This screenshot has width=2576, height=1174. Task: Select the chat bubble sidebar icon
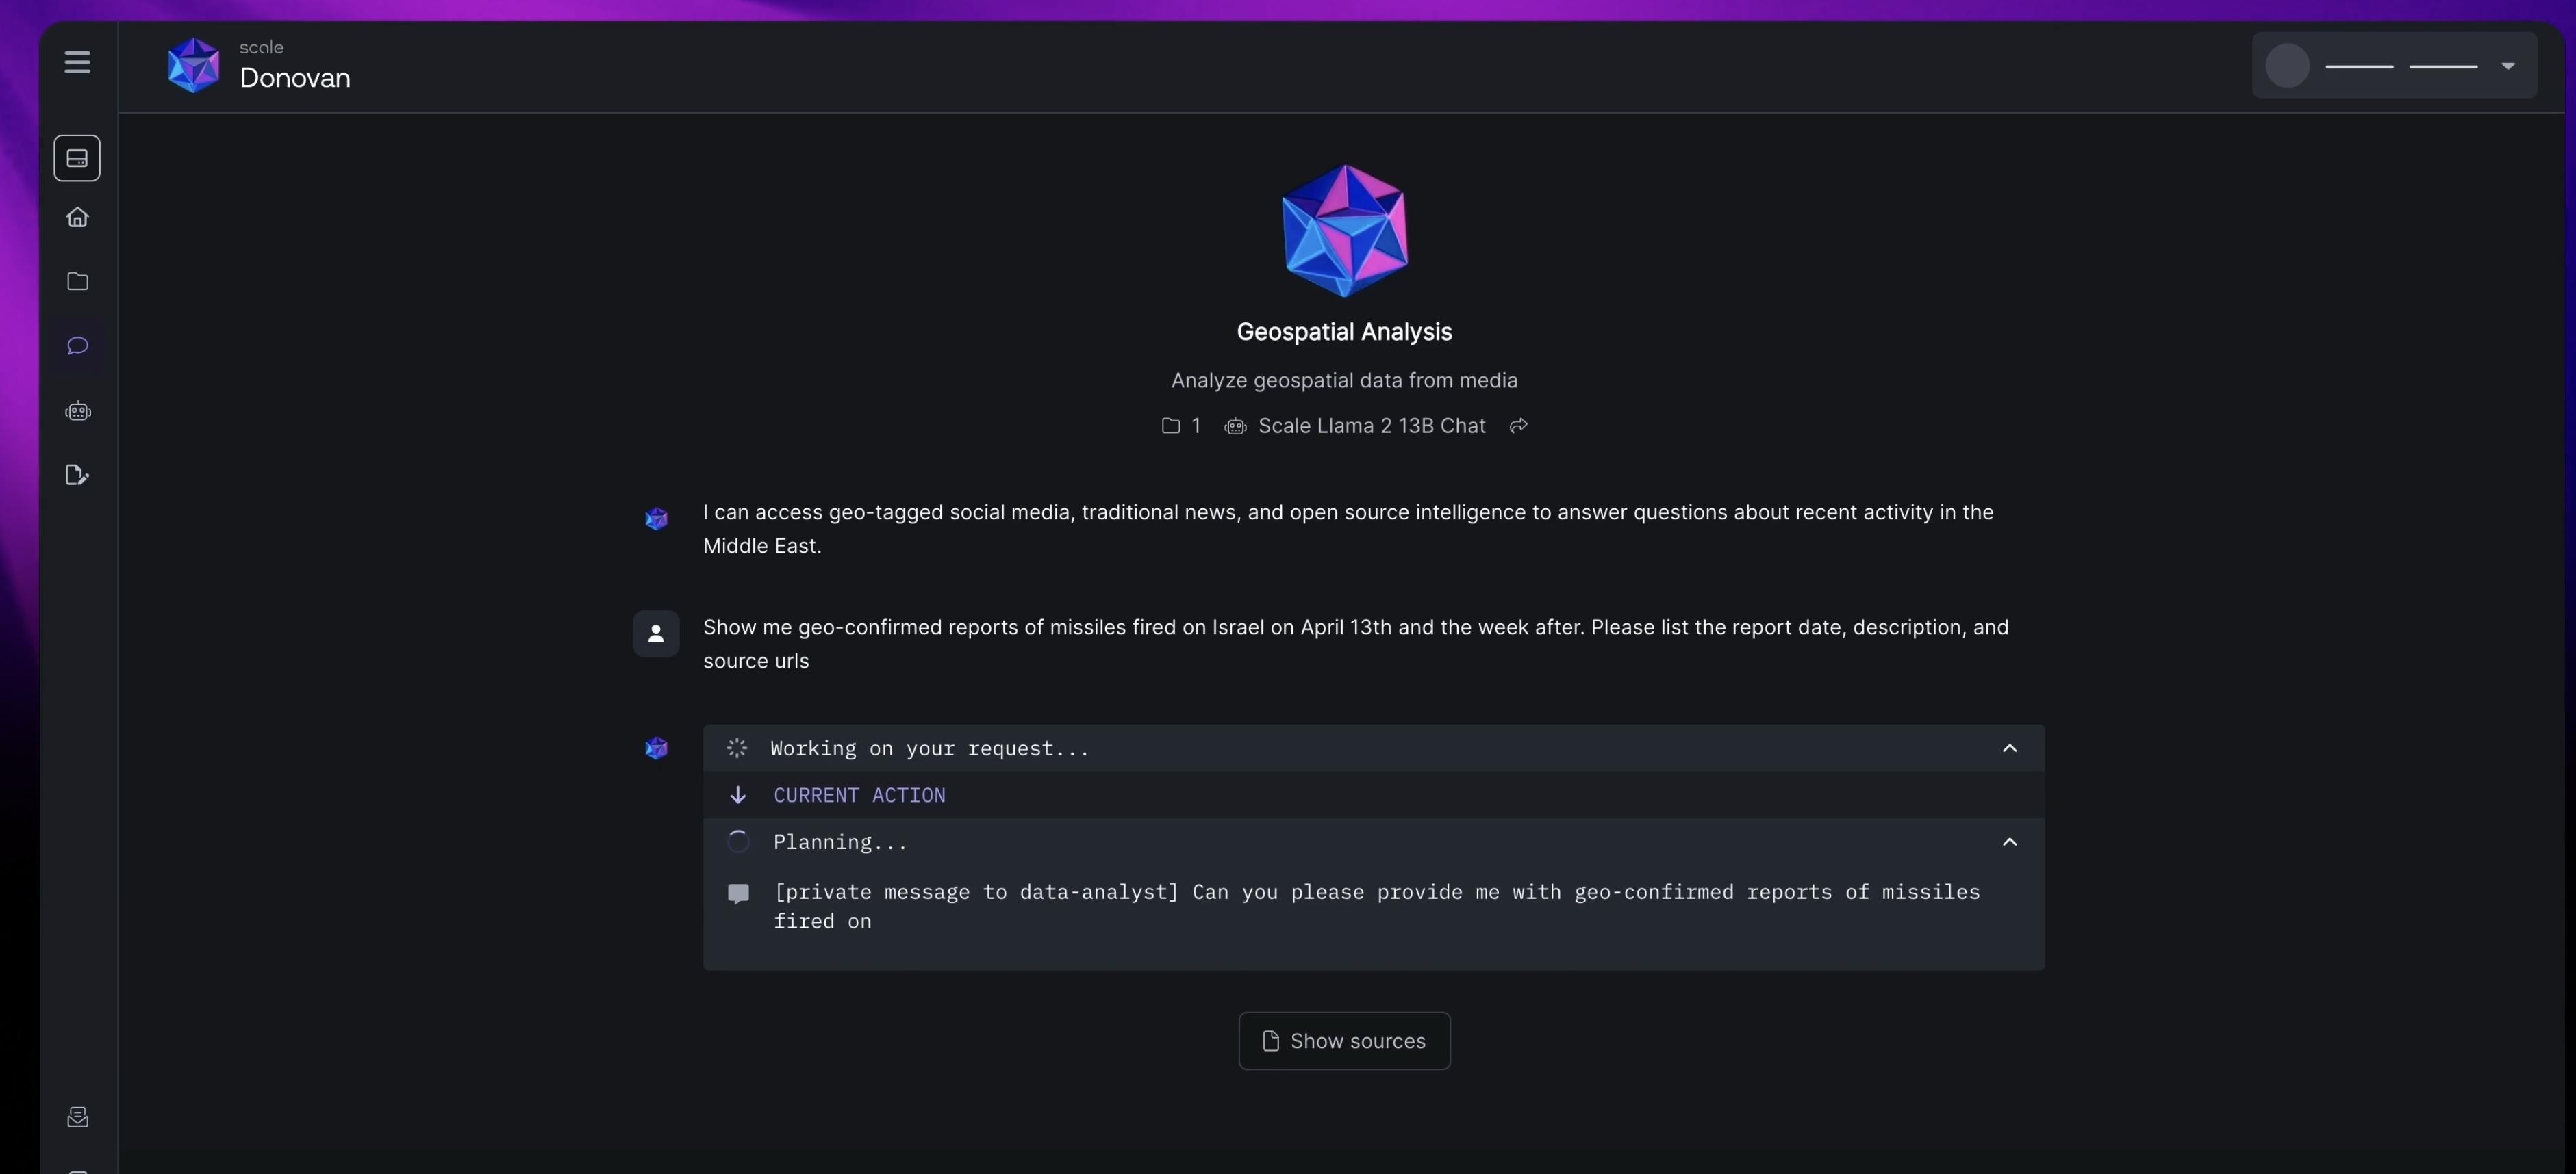tap(77, 345)
